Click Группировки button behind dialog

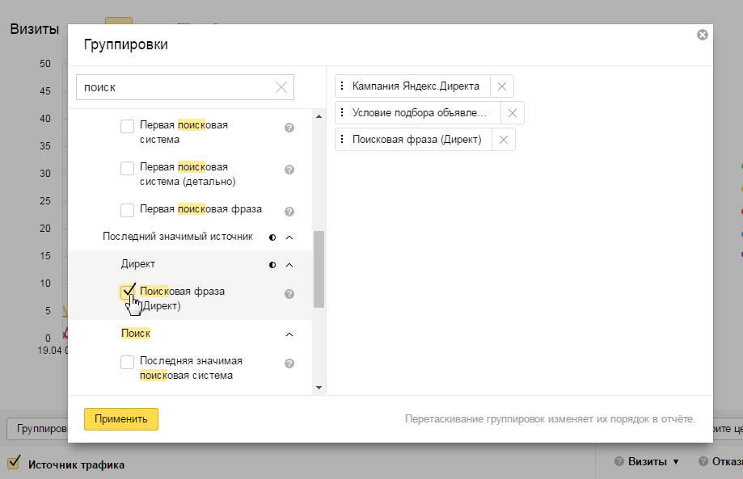37,428
